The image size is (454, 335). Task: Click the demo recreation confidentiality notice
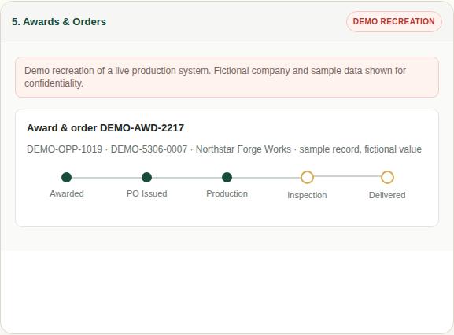point(227,77)
